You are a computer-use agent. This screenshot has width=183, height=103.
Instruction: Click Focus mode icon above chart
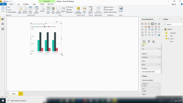[x=57, y=22]
